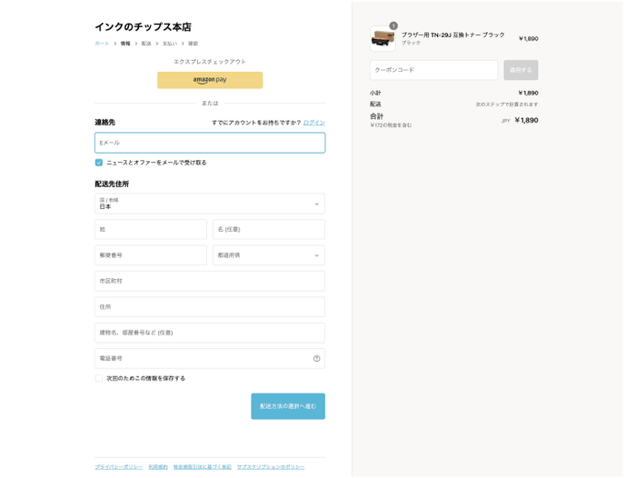Focus the クーポンコード input field
Viewport: 636px width, 478px height.
[x=433, y=70]
